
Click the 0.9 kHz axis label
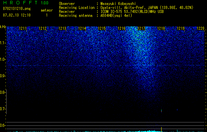point(3,76)
